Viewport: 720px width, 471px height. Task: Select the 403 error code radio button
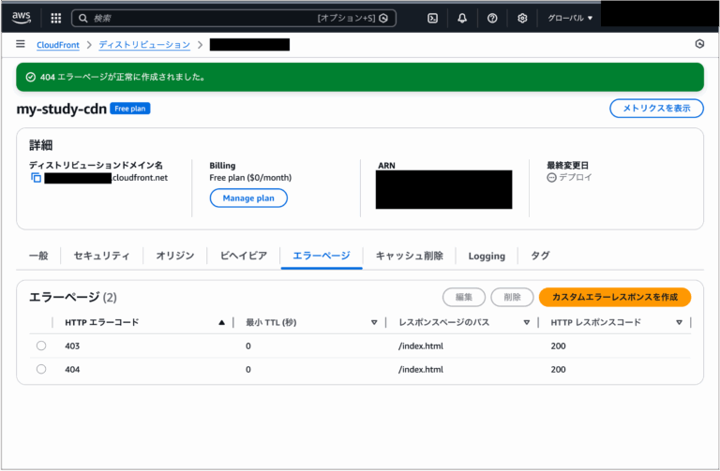tap(41, 346)
